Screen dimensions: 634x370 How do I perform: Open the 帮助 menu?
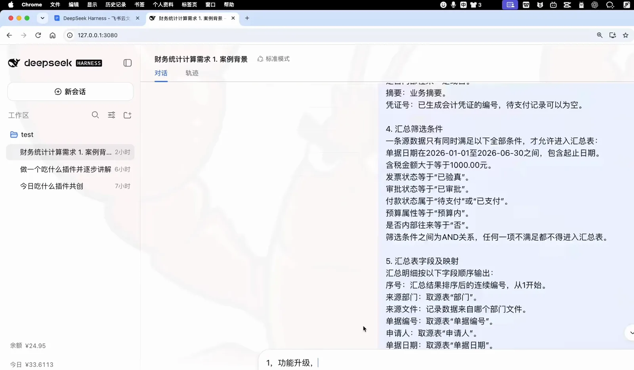[x=229, y=5]
